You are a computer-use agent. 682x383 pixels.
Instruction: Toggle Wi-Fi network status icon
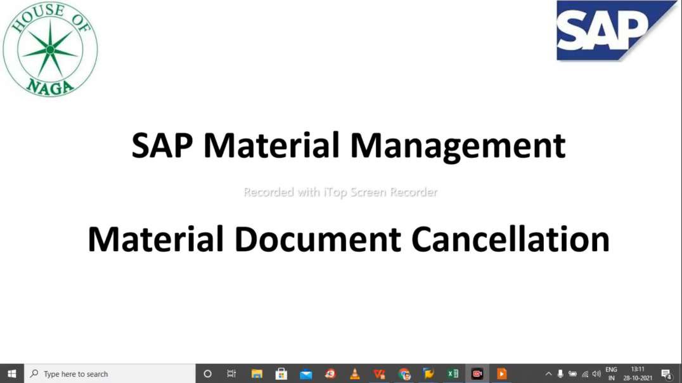point(585,373)
